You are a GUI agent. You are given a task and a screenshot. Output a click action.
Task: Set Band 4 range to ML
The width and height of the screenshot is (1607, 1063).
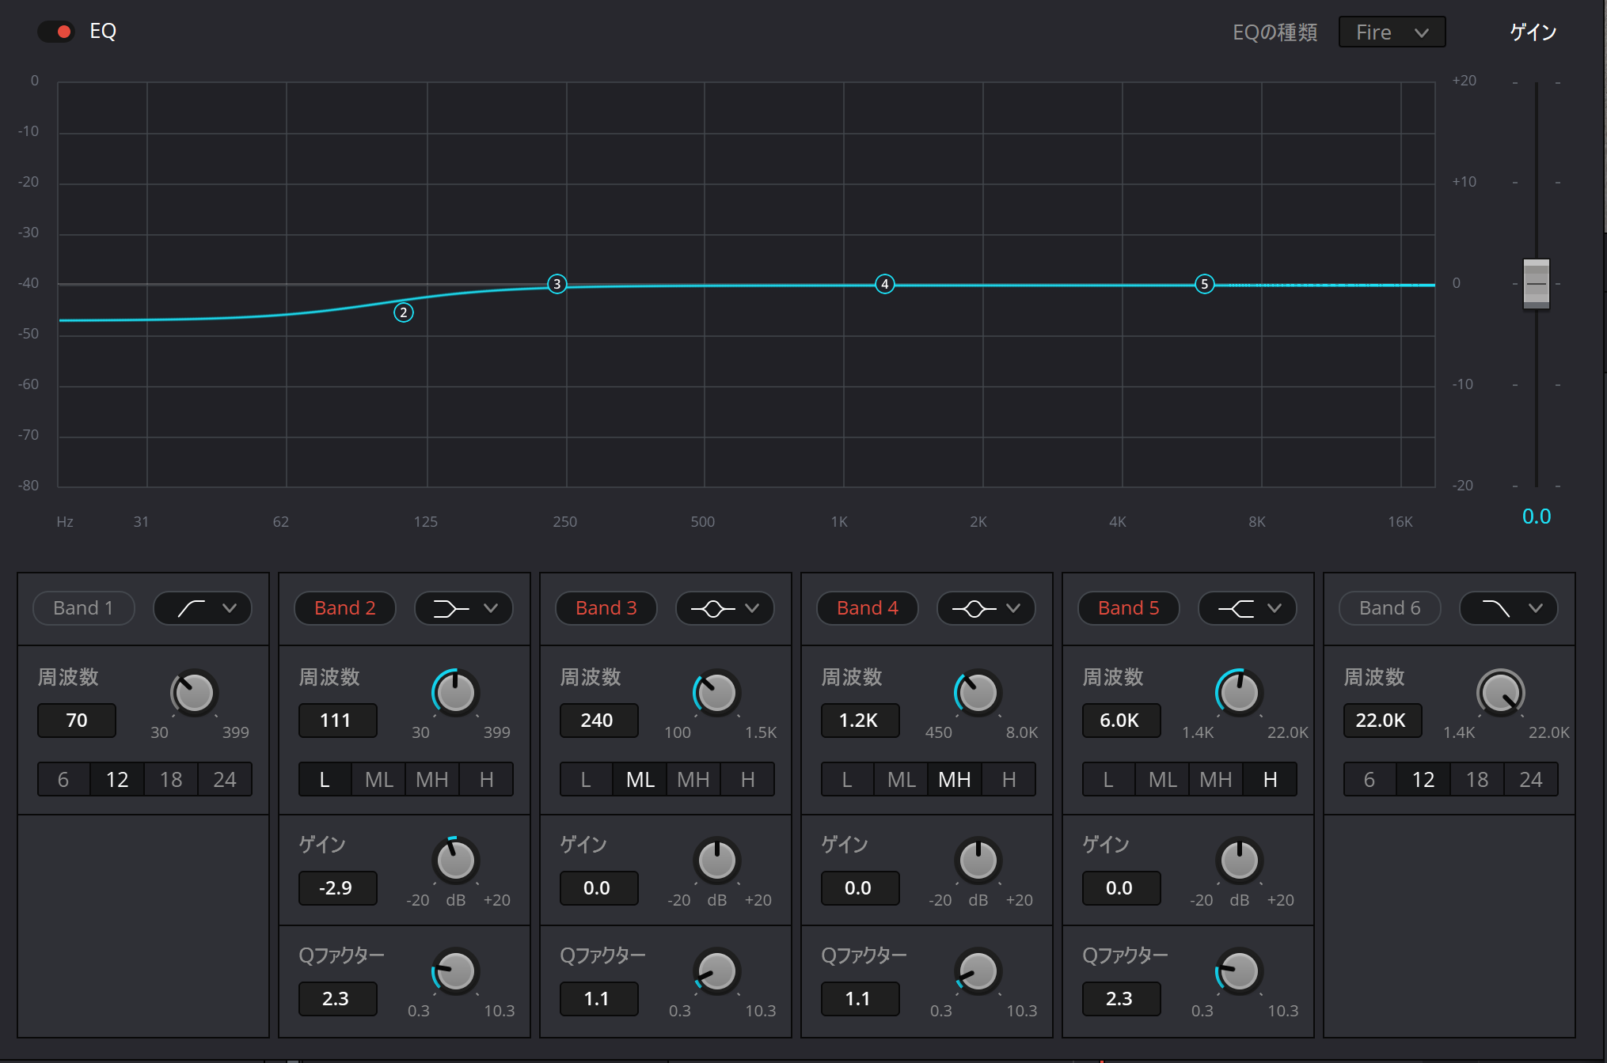pyautogui.click(x=902, y=780)
